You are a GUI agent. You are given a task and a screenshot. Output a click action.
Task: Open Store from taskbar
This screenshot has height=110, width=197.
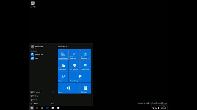click(x=58, y=108)
